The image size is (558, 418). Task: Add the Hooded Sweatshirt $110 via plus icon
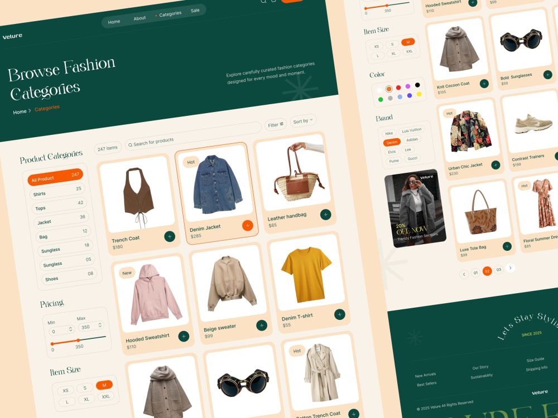click(184, 336)
